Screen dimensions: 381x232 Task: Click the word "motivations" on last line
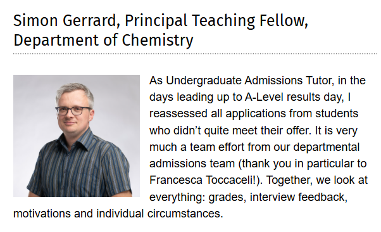point(42,214)
